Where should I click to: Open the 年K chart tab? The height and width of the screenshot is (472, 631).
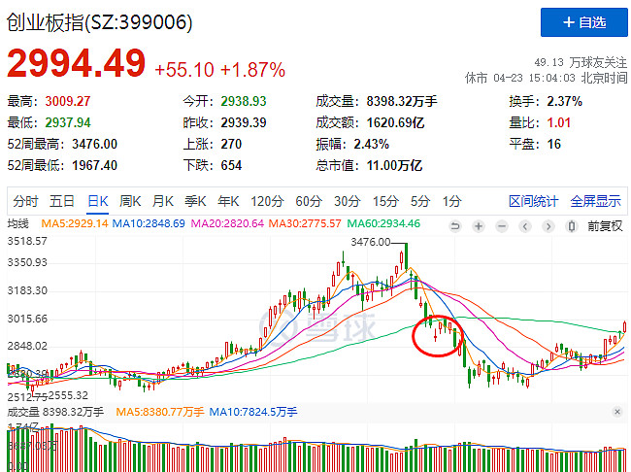tap(228, 201)
